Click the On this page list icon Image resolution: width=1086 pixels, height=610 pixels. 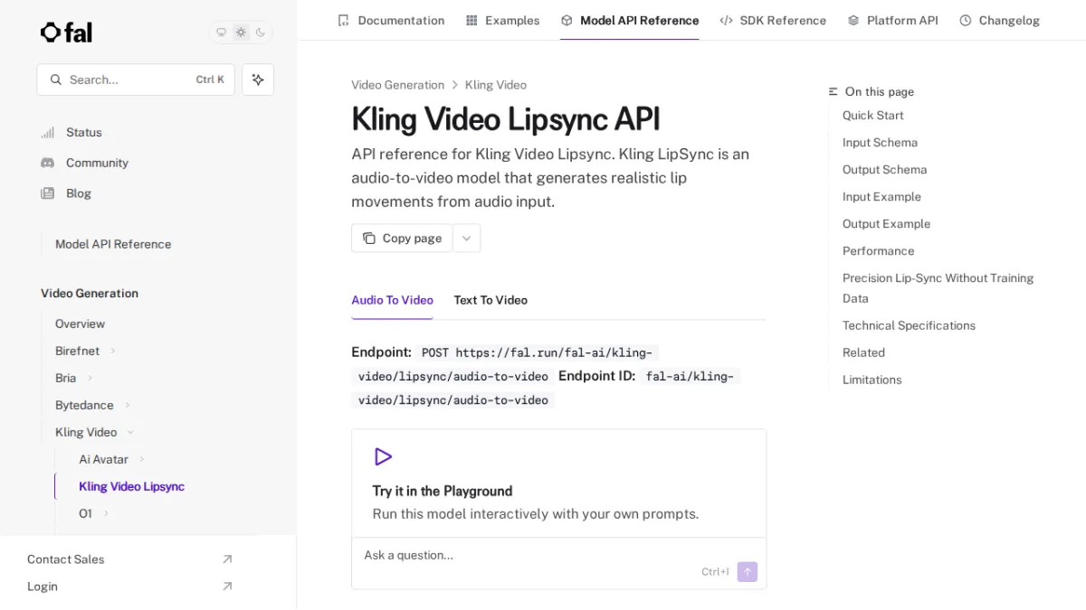click(834, 91)
